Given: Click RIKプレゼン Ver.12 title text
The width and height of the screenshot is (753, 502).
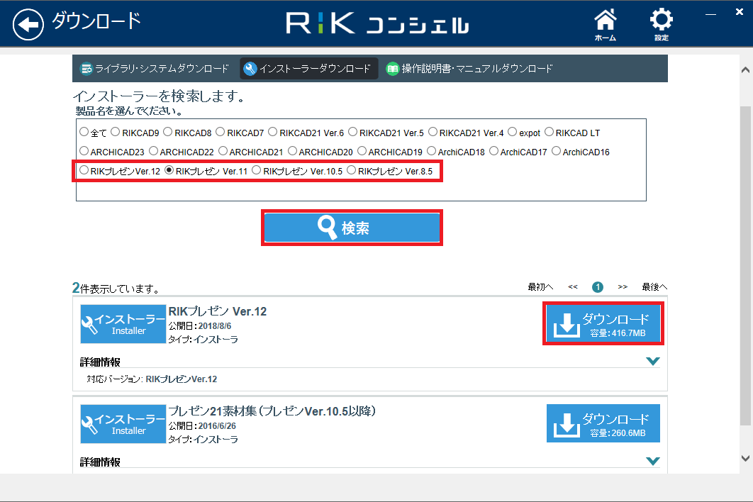Looking at the screenshot, I should [218, 311].
